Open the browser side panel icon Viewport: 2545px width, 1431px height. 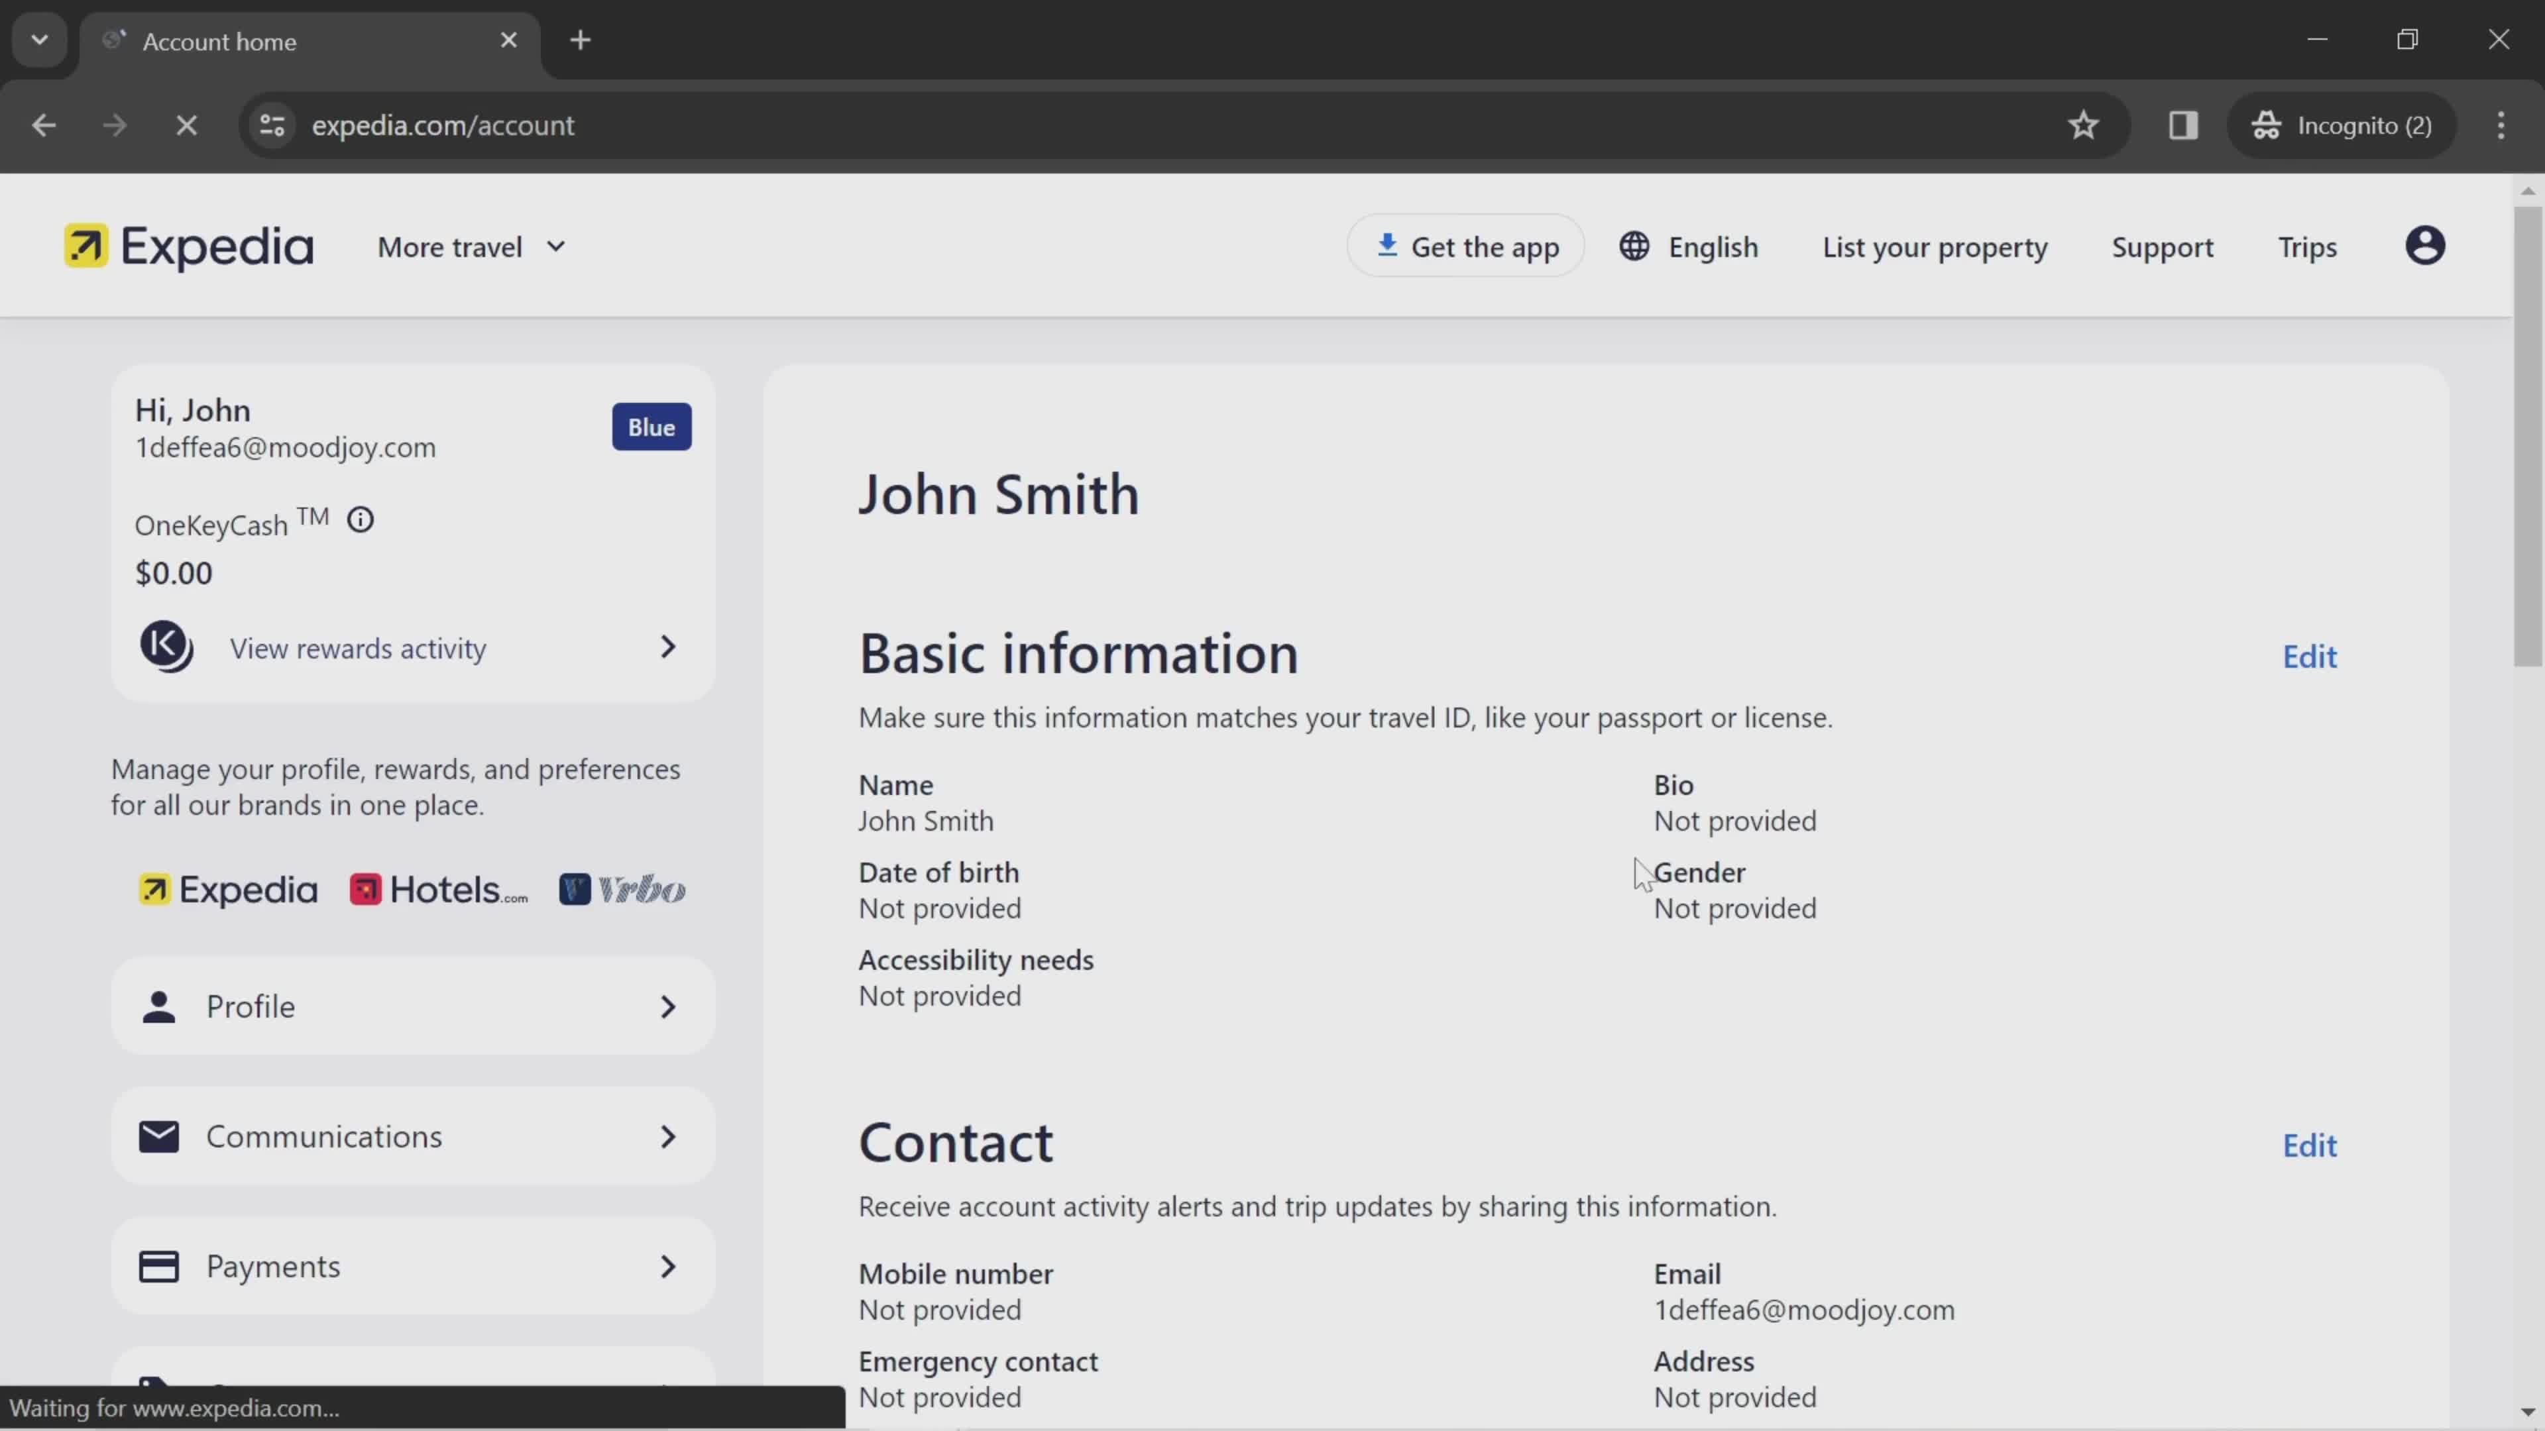click(2183, 125)
